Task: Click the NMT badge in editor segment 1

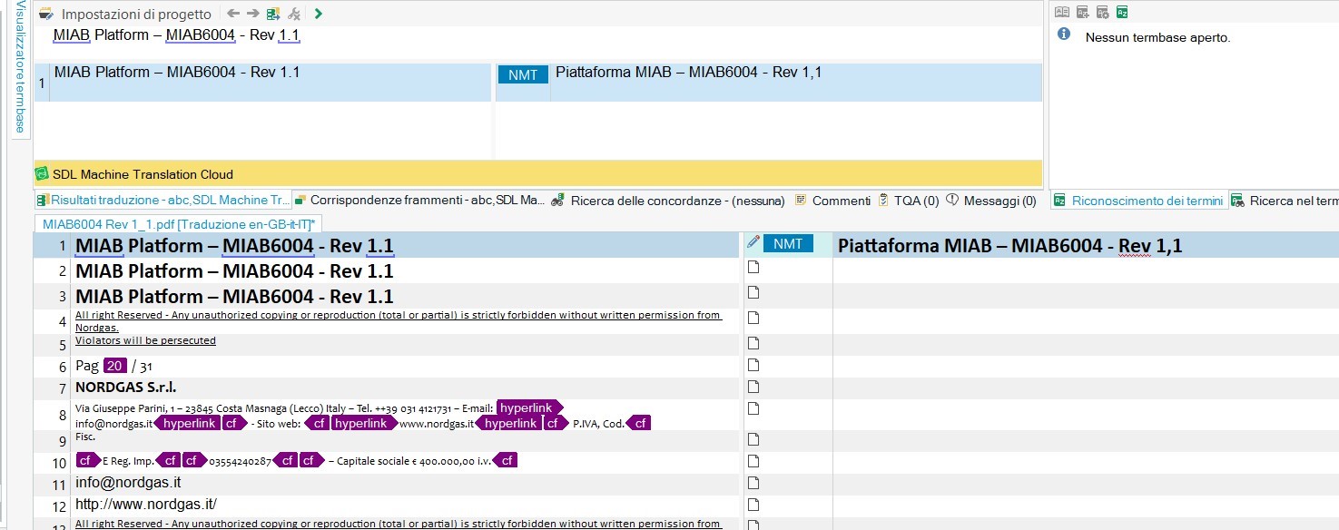Action: 788,243
